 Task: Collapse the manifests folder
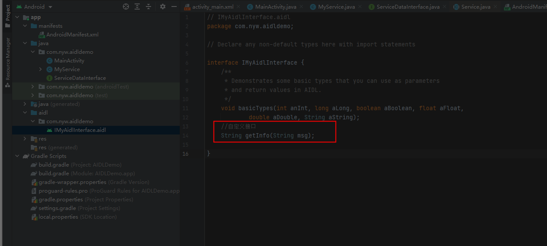pos(25,26)
